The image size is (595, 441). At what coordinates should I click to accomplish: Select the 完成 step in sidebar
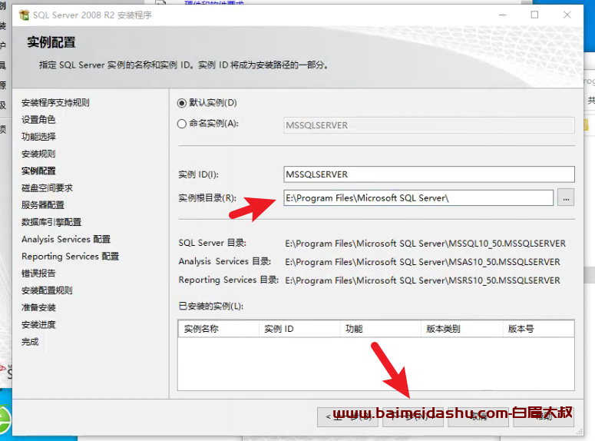point(31,342)
